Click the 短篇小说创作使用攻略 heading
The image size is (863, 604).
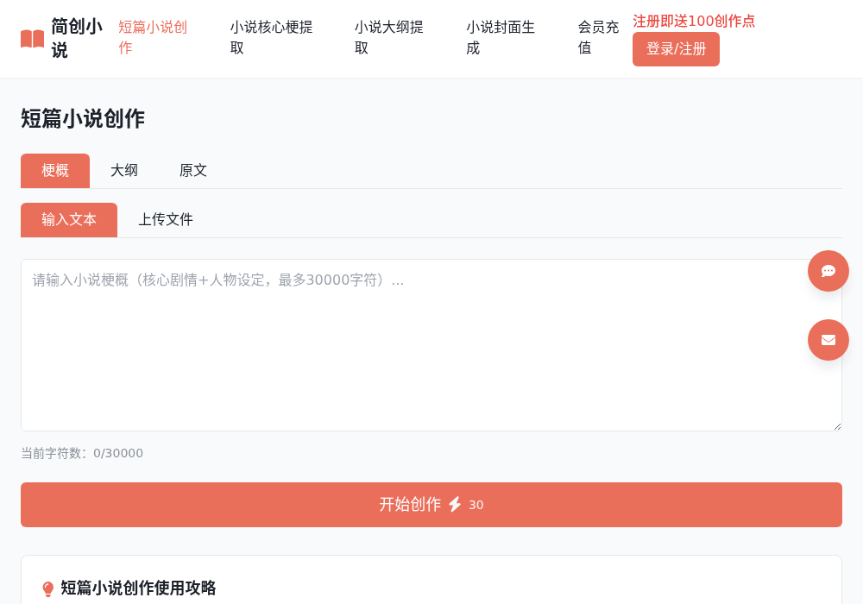138,588
